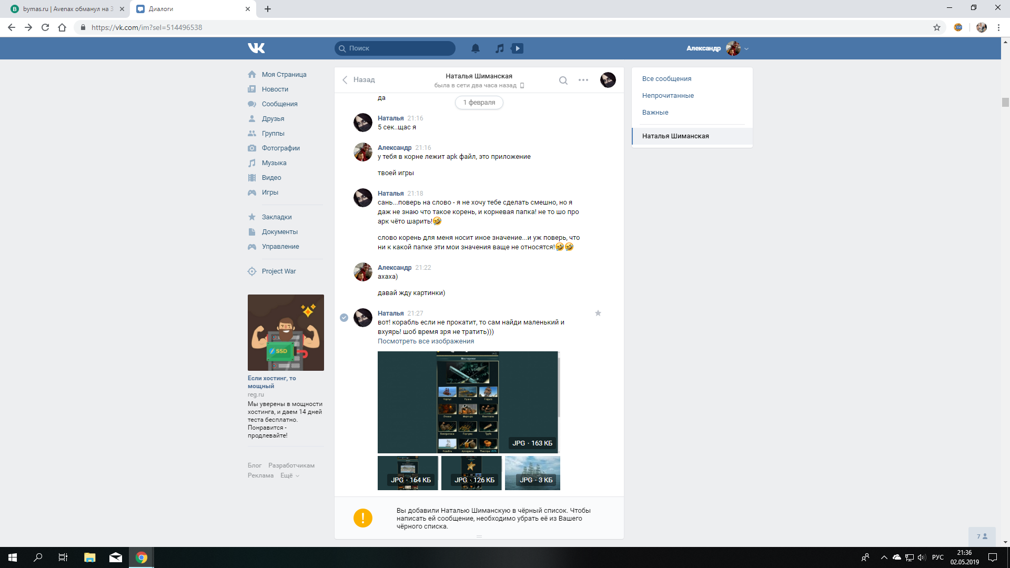Go back using the Назад chevron
Image resolution: width=1010 pixels, height=568 pixels.
(x=345, y=80)
